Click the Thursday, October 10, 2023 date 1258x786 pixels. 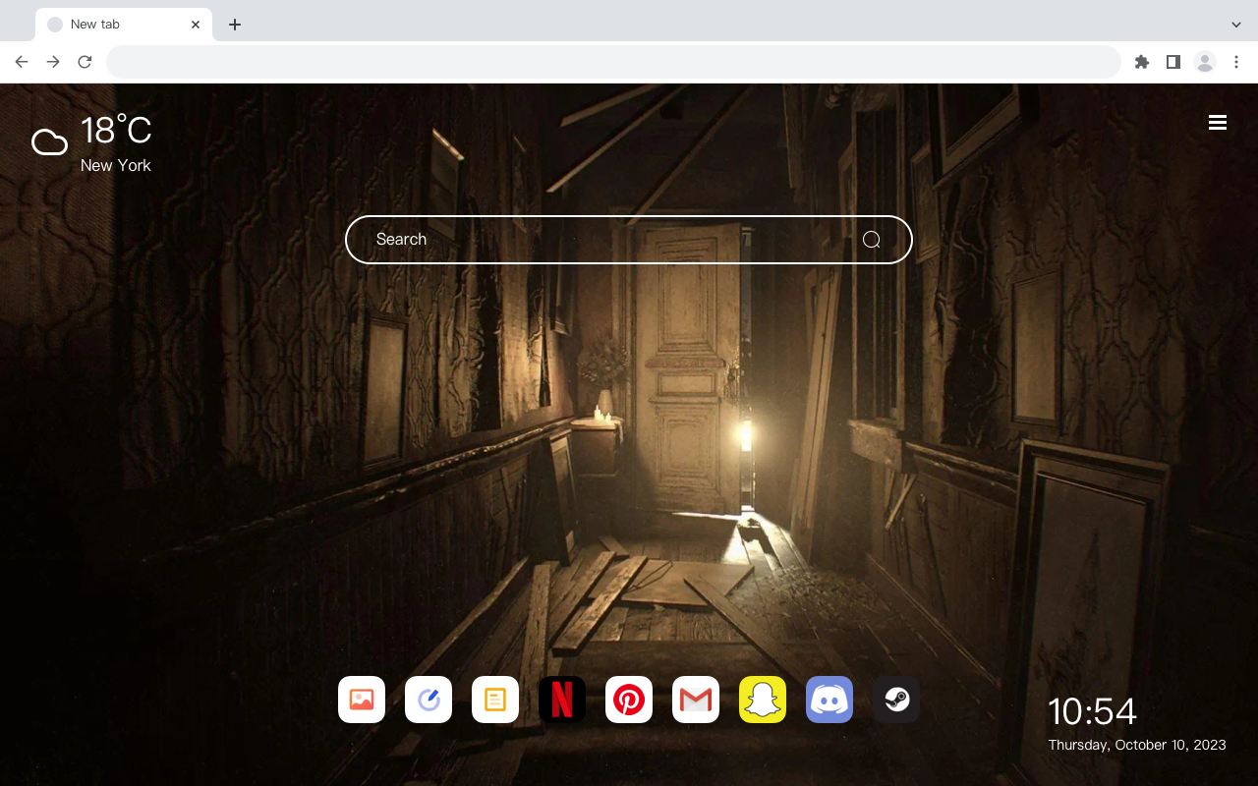point(1137,745)
